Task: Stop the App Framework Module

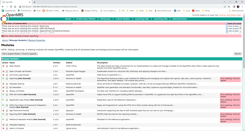Action: tap(3, 110)
